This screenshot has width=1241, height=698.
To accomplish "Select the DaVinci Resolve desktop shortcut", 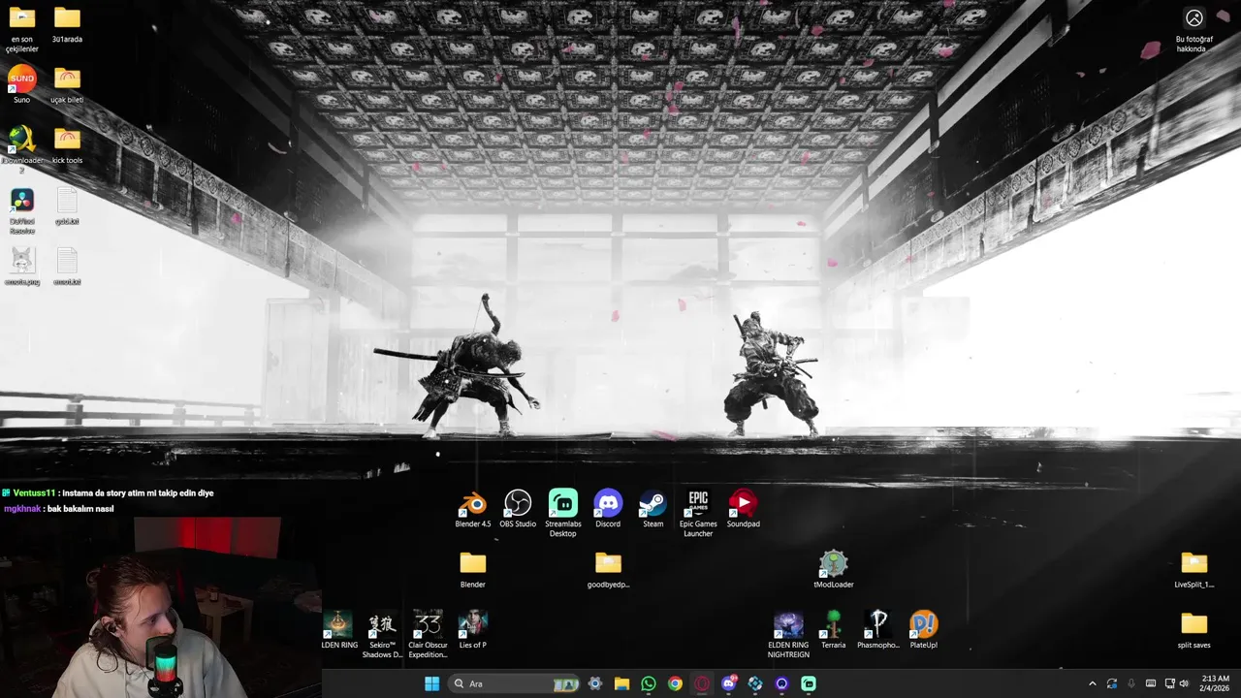I will (x=21, y=210).
